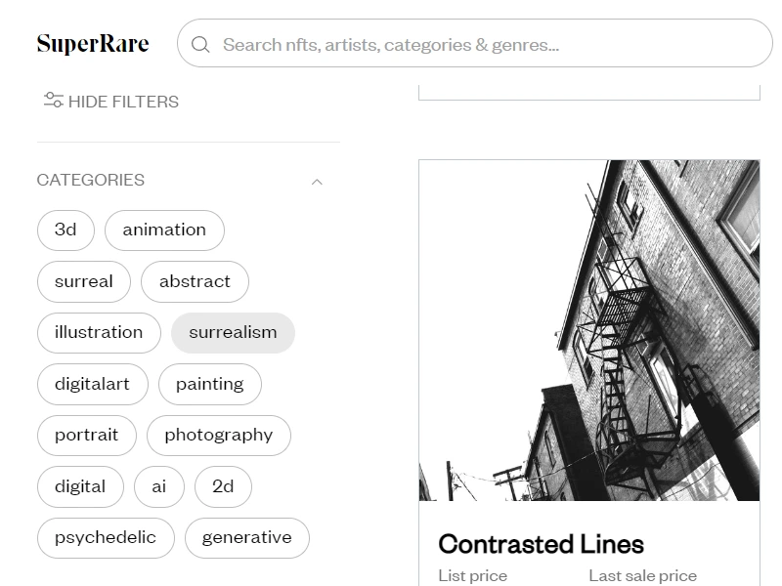Viewport: 782px width, 586px height.
Task: Filter by the painting category
Action: click(210, 384)
